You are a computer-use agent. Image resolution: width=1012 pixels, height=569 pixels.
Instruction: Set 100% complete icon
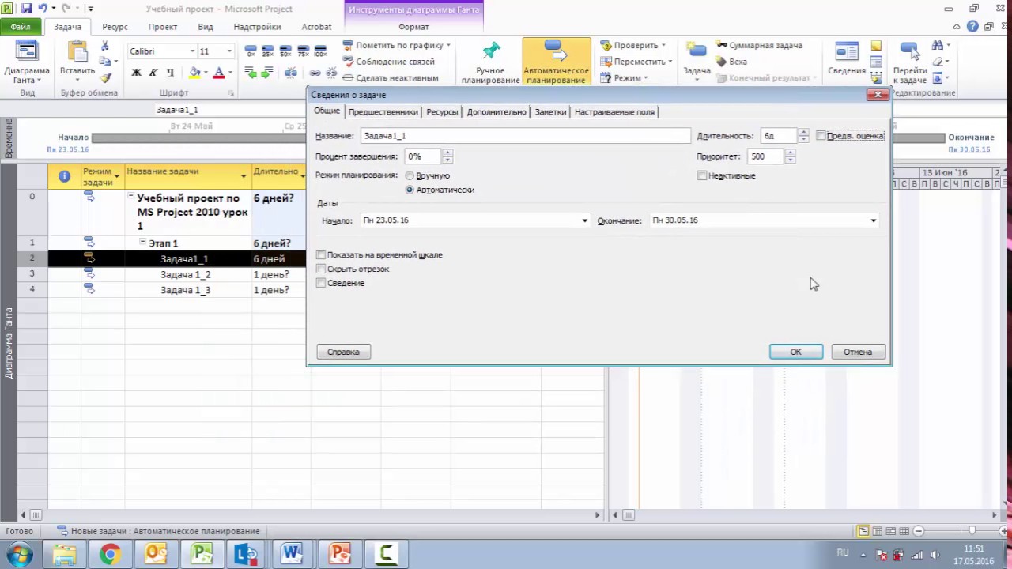(320, 51)
